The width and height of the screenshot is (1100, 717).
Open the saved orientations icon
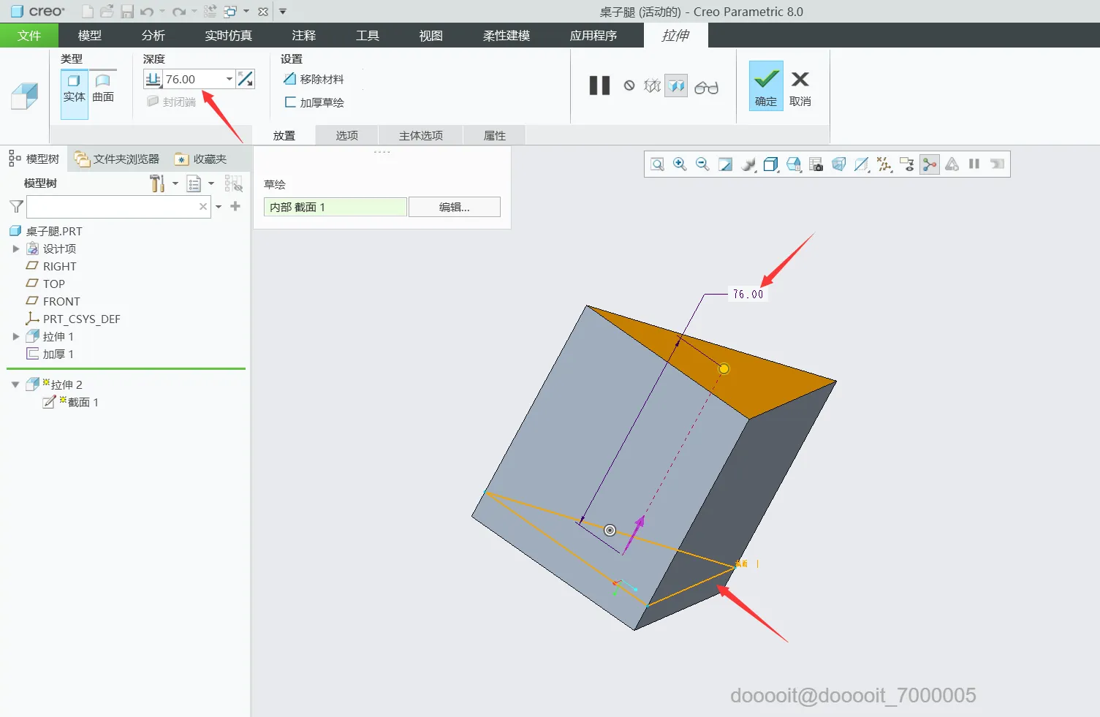click(x=794, y=164)
